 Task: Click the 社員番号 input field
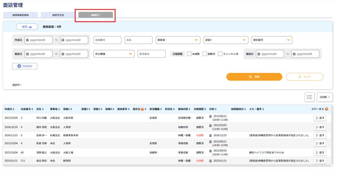[107, 40]
